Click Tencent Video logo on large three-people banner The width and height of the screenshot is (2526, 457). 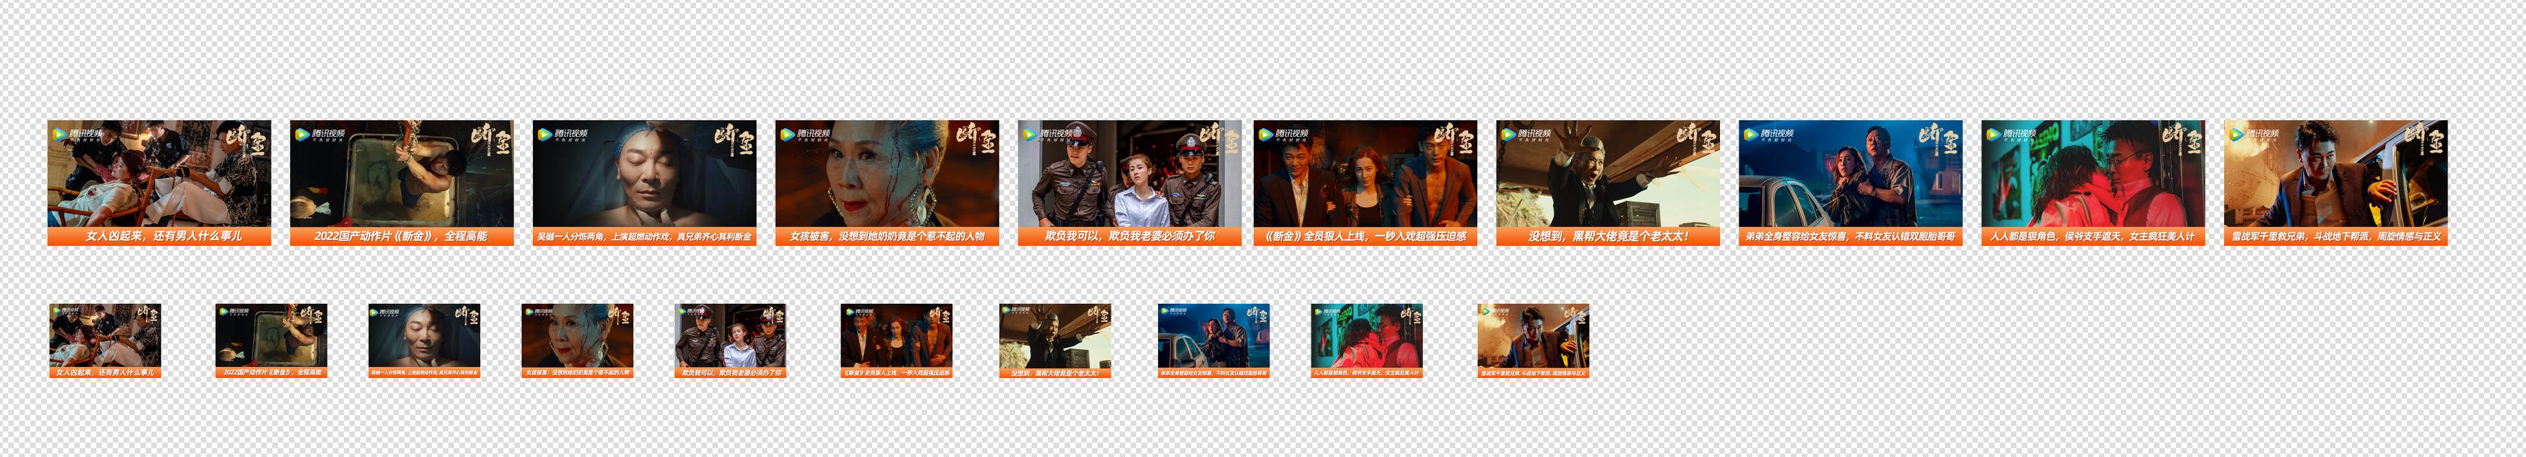click(x=1285, y=135)
